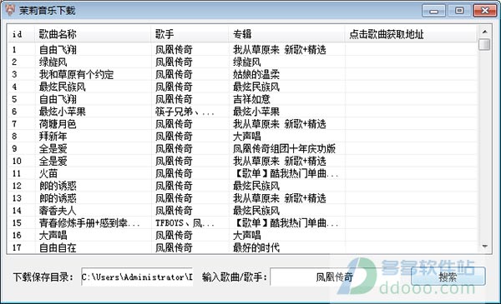This screenshot has height=304, width=501.
Task: Select song 自由自在
Action: click(58, 248)
